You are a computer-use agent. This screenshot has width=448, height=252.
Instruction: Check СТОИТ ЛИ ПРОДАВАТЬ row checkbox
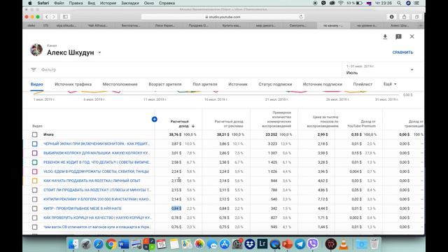coord(34,190)
